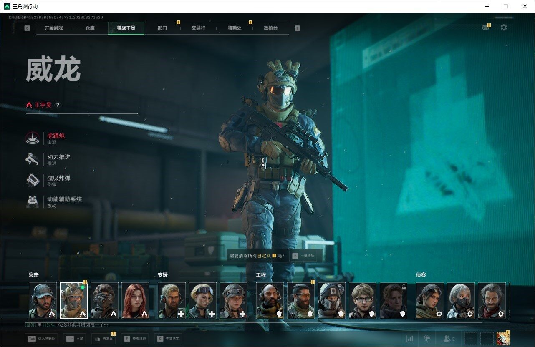Screen dimensions: 535x347
Task: Open the 干员档案 button
Action: [x=168, y=339]
